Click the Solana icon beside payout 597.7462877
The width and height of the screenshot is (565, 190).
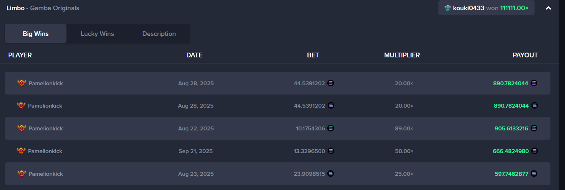click(x=534, y=173)
